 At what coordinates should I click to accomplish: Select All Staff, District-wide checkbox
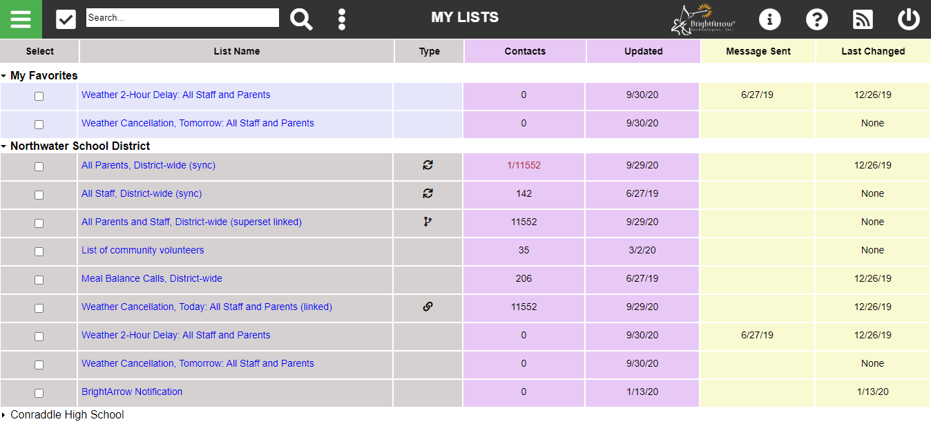coord(39,195)
